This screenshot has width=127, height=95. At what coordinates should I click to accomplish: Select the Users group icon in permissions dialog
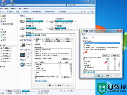[84, 49]
